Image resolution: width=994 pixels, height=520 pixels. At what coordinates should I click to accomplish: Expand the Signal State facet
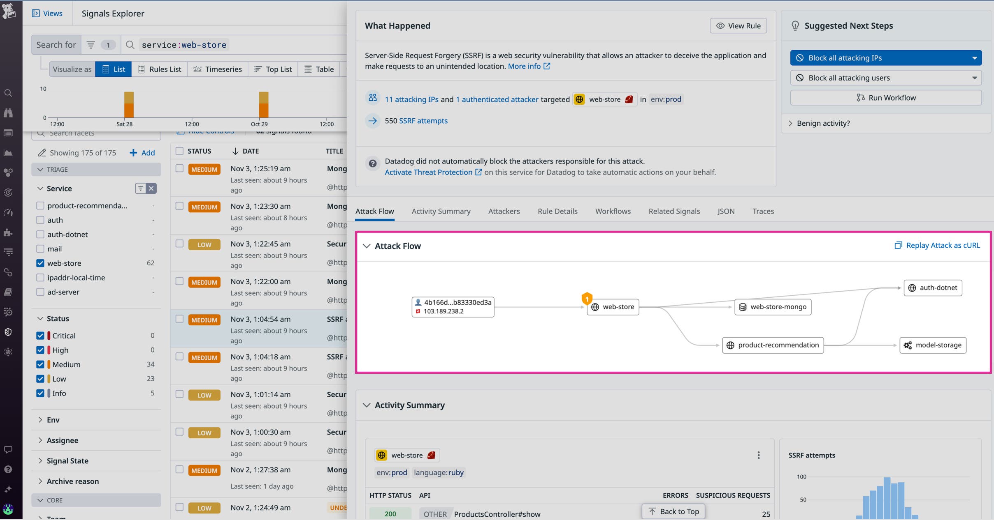pos(67,461)
